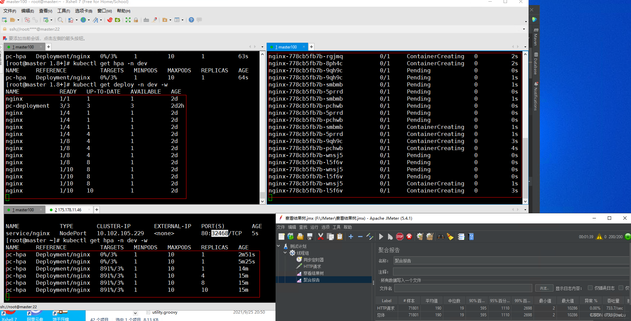
Task: Open the dropdown arrow next to Xshell globe icon
Action: tap(89, 20)
